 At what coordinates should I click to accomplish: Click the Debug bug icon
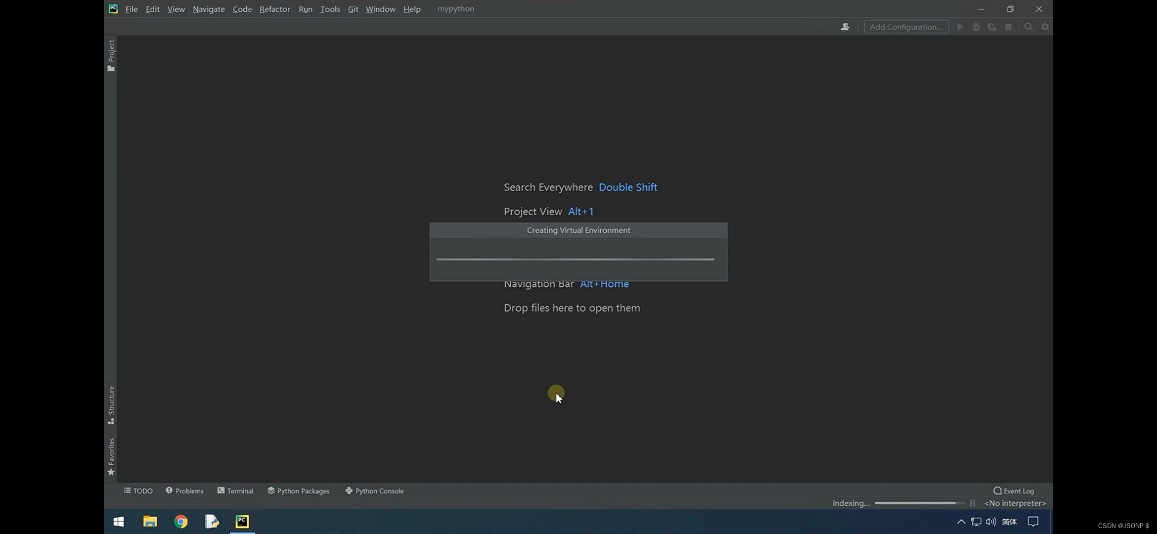point(976,27)
